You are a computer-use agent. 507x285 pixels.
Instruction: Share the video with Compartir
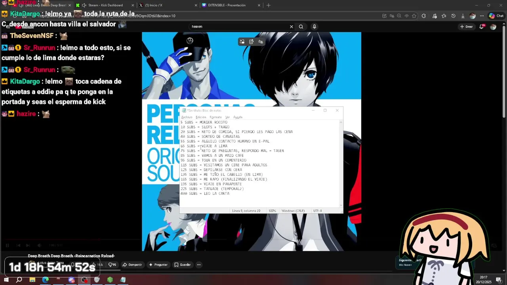tap(132, 265)
